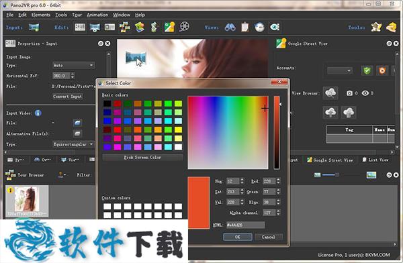
Task: Open the Tour Browser puzzle icon in toolbar
Action: point(125,27)
